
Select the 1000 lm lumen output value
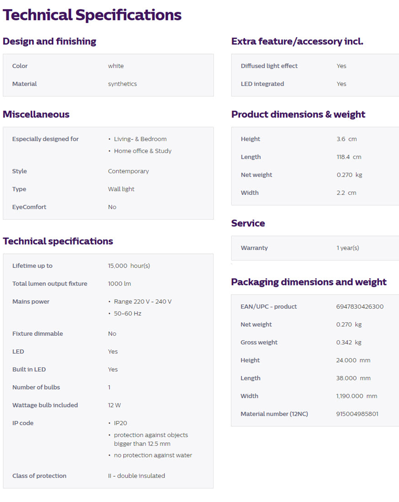coord(119,284)
